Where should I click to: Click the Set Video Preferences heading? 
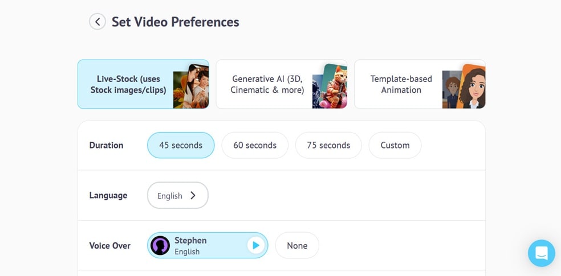(176, 22)
